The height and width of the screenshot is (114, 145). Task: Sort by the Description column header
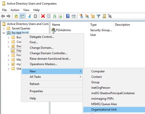(129, 25)
